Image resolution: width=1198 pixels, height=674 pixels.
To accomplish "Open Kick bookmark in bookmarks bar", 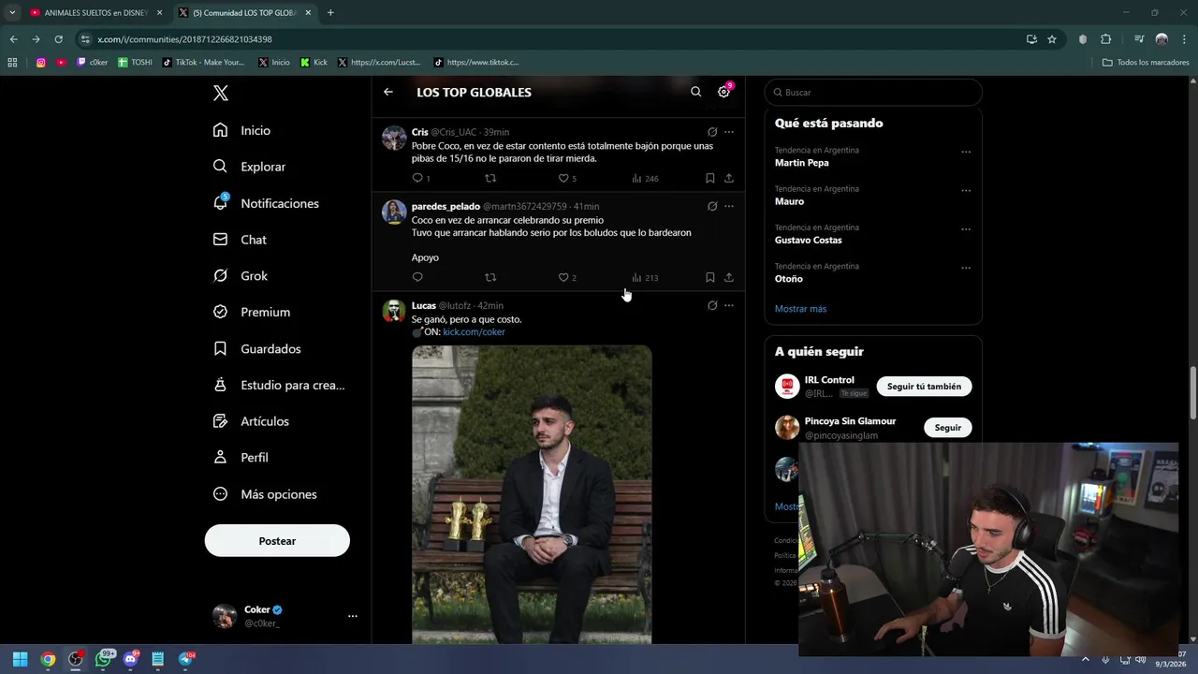I will (x=314, y=63).
